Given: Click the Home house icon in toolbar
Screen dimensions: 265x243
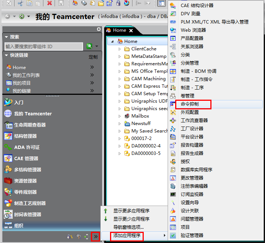Looking at the screenshot, I should tap(75, 3).
